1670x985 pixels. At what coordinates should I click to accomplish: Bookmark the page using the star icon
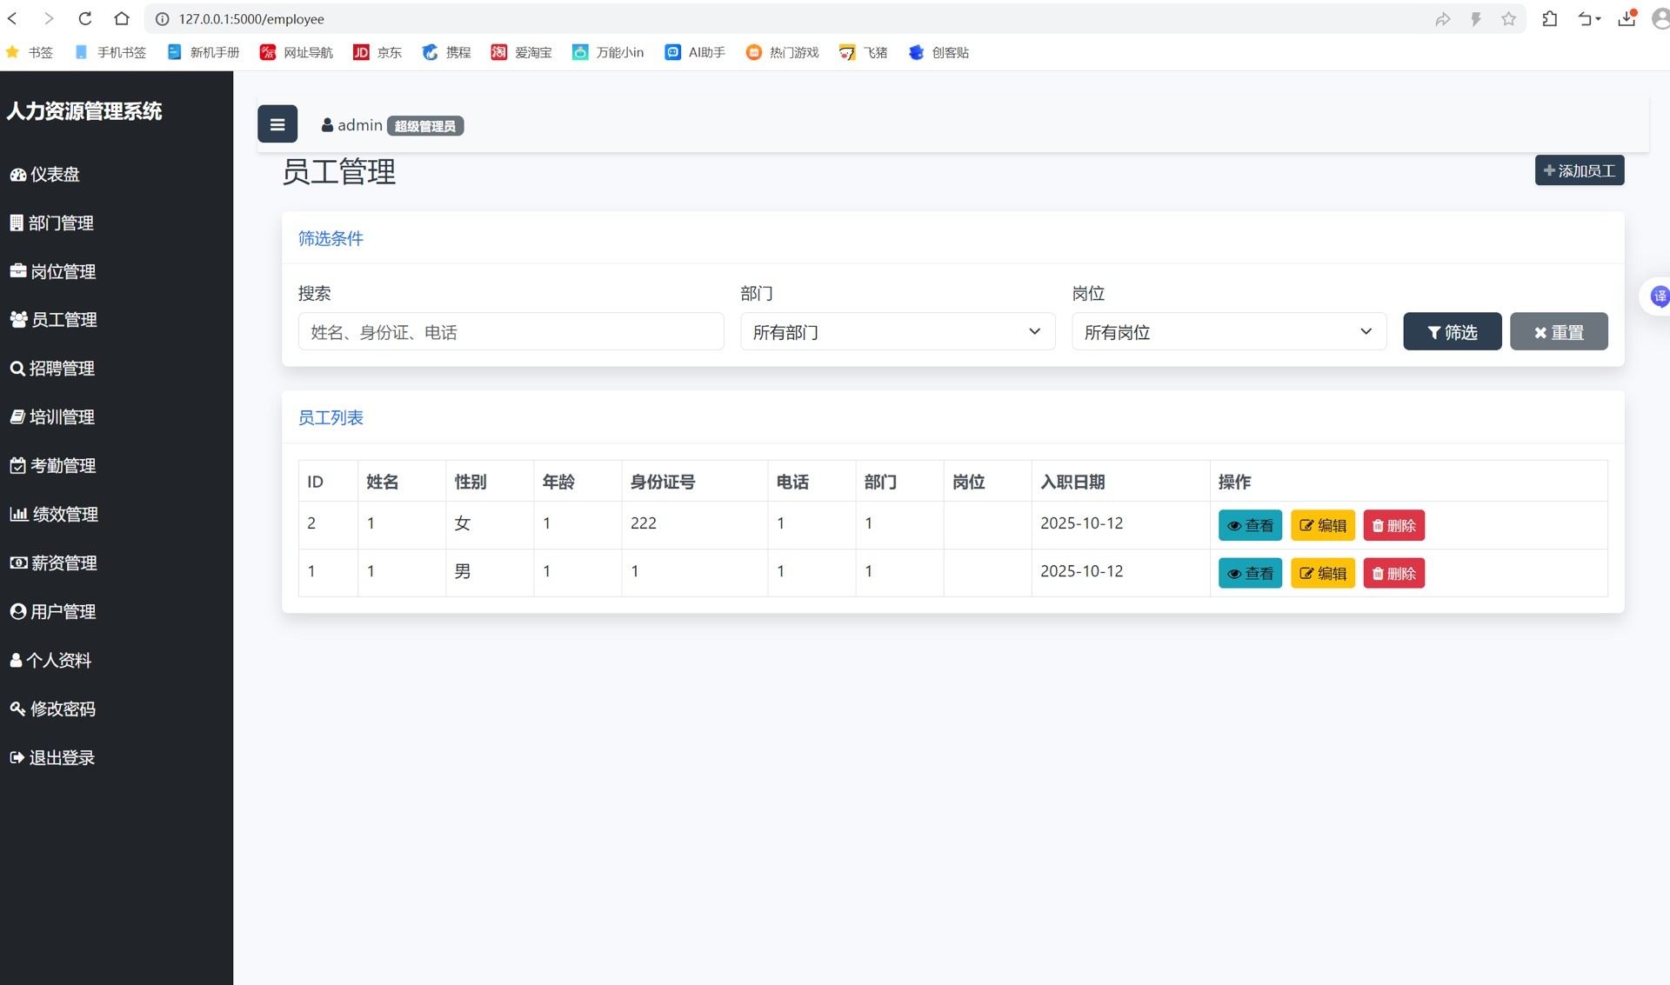click(1508, 18)
